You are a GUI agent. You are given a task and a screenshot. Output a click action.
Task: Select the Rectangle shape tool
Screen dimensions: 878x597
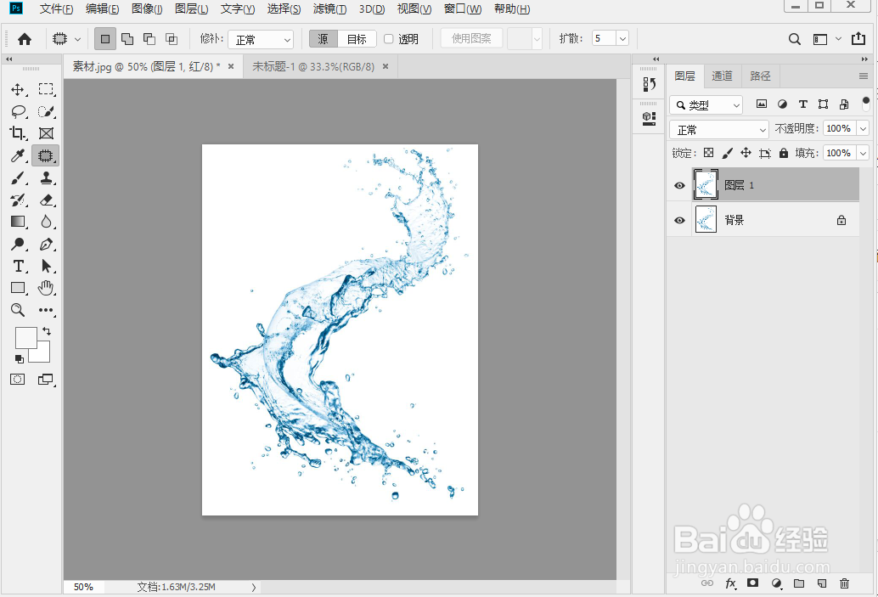18,288
